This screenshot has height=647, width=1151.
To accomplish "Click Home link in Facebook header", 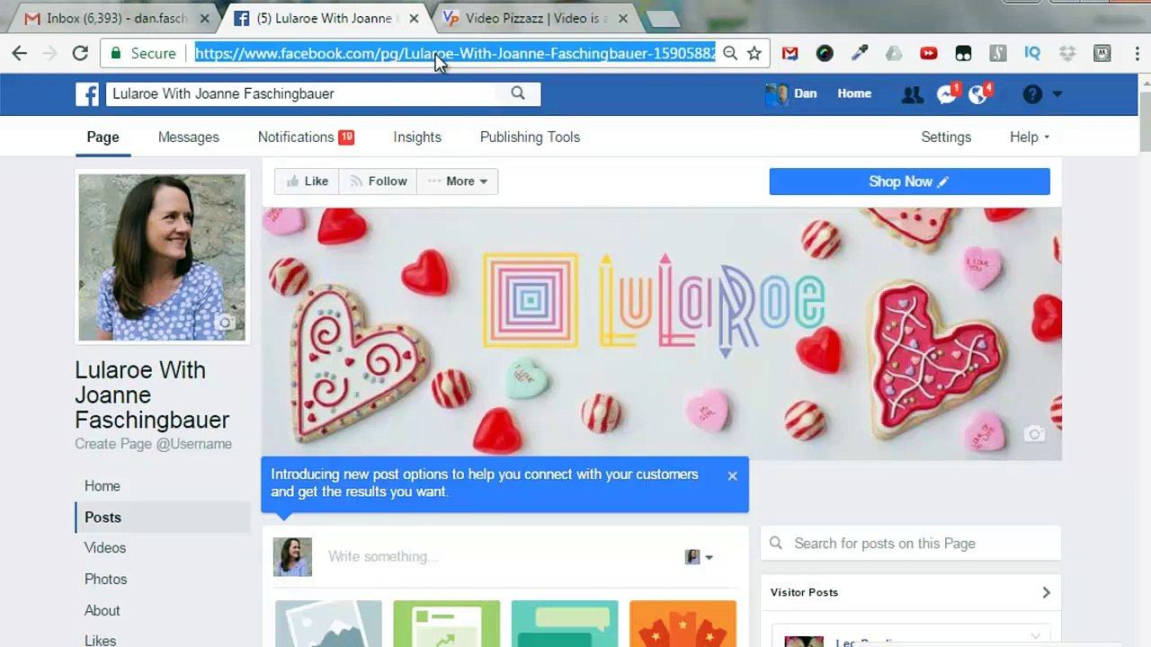I will coord(854,93).
